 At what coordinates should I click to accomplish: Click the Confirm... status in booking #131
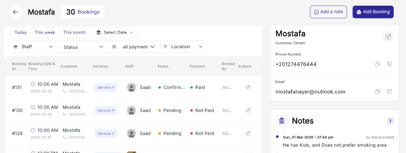click(x=172, y=87)
